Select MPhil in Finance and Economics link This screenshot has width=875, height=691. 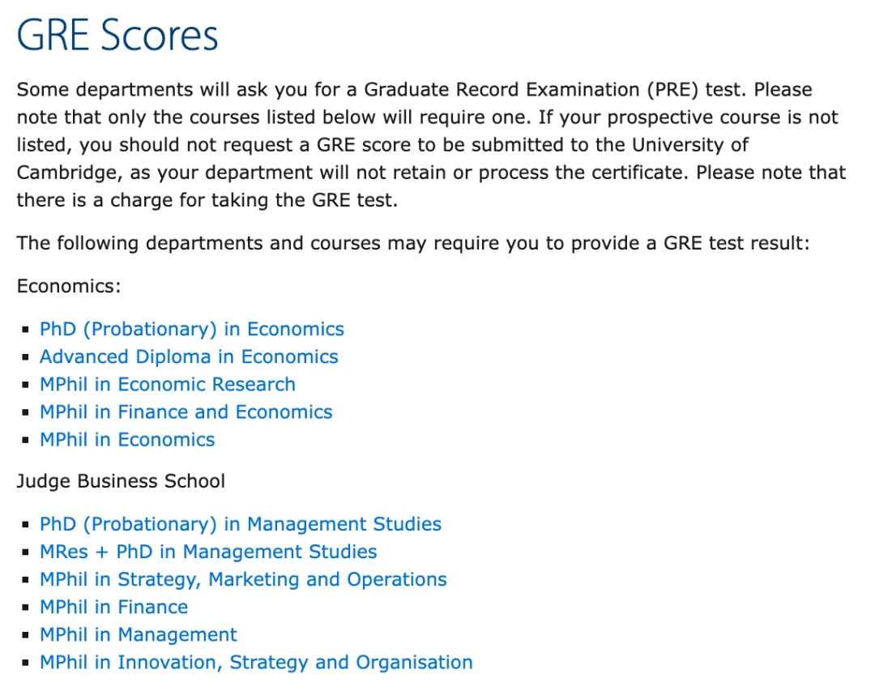(186, 412)
